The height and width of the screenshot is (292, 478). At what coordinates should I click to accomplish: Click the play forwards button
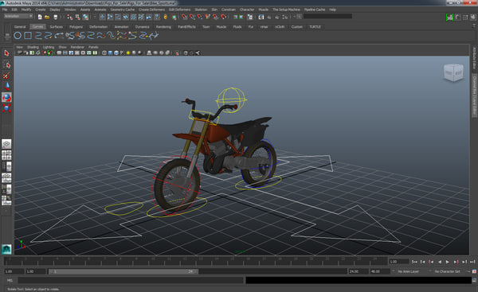[x=448, y=262]
